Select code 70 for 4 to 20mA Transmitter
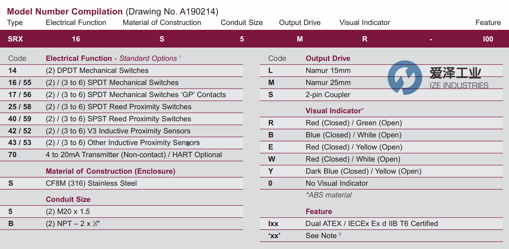509x249 pixels. [x=12, y=155]
